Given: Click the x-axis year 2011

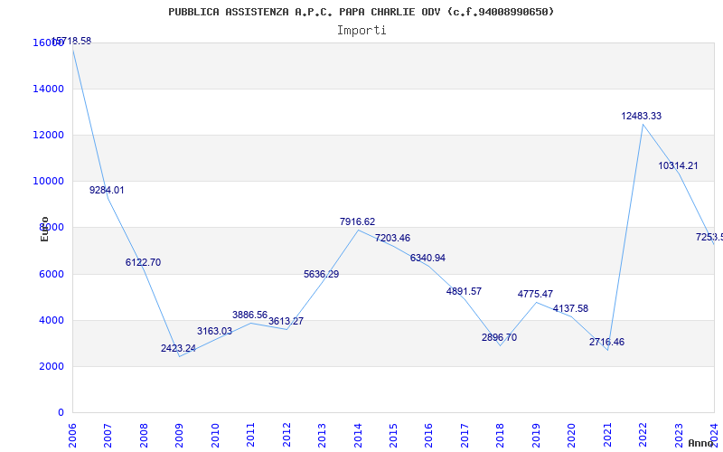Looking at the screenshot, I should [x=251, y=436].
